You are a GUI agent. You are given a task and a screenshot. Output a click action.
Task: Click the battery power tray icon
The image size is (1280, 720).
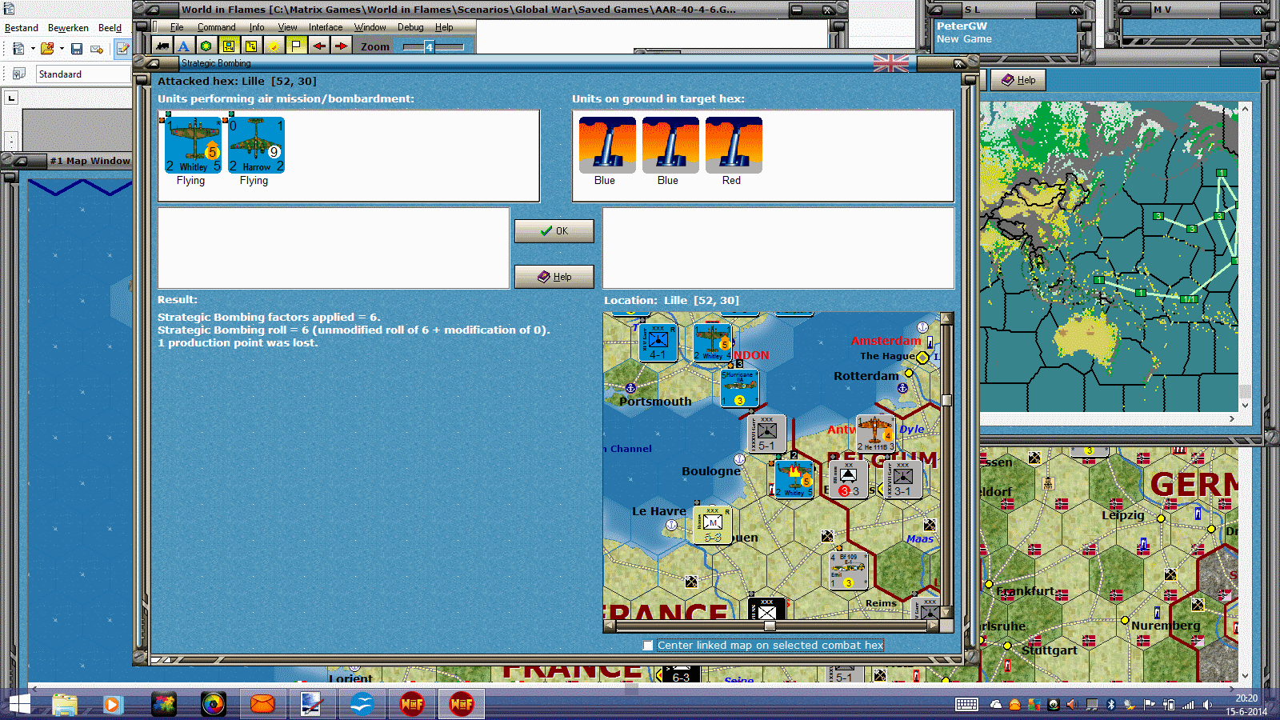pos(1168,705)
